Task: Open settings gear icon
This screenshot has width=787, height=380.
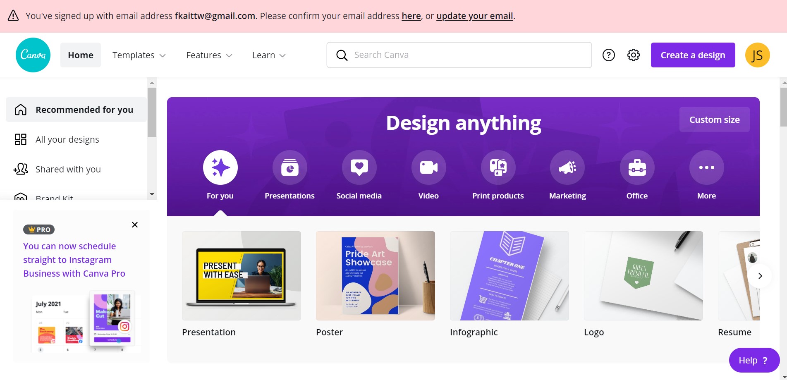Action: (x=633, y=55)
